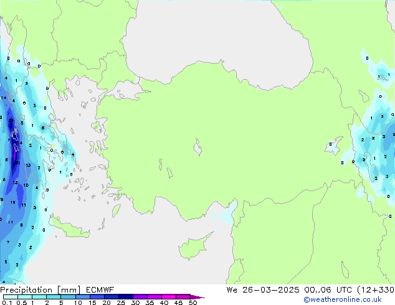The width and height of the screenshot is (395, 305).
Task: Open the weatheronline.co.uk copyright link
Action: click(x=342, y=299)
